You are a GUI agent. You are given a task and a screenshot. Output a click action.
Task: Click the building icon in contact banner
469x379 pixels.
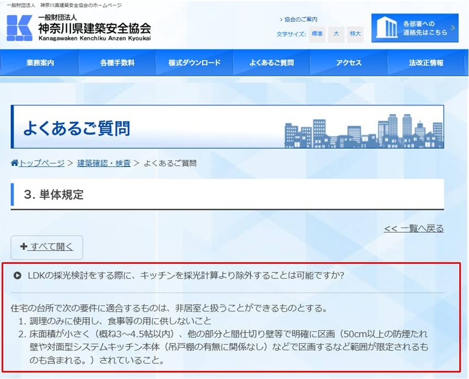click(386, 28)
